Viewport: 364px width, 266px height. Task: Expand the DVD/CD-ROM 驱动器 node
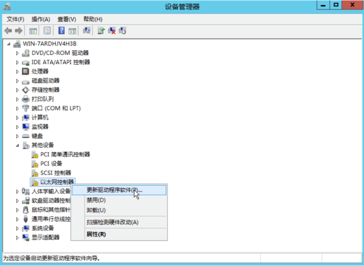pos(17,53)
